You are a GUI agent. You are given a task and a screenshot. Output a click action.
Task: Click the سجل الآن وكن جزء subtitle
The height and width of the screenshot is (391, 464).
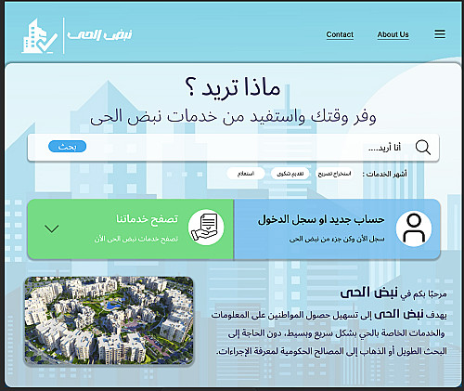337,240
